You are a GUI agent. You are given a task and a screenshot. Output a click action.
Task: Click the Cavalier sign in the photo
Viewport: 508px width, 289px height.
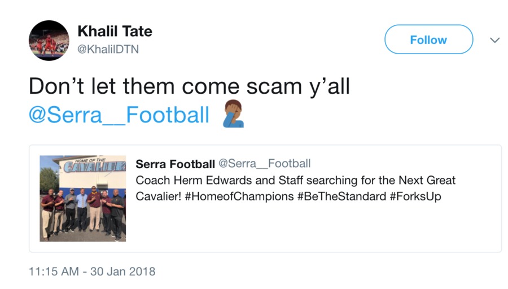pos(94,166)
